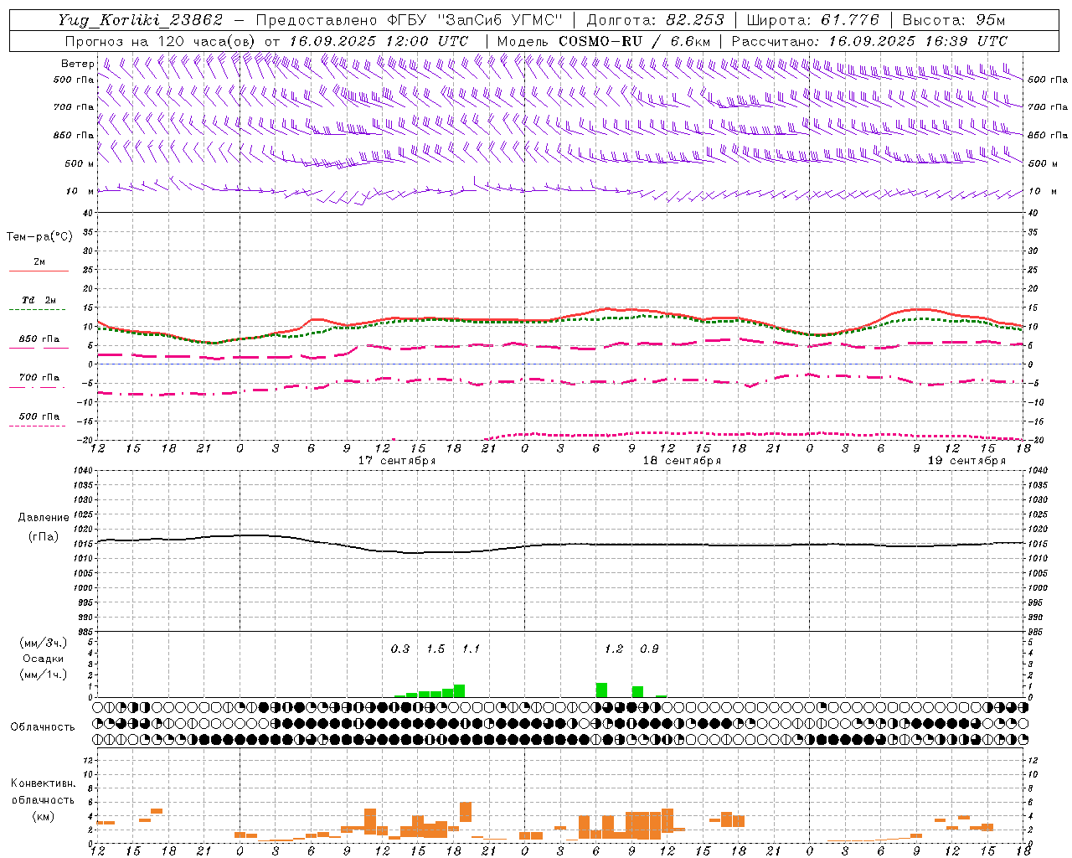Click the (гПа) unit under Давление

[44, 537]
